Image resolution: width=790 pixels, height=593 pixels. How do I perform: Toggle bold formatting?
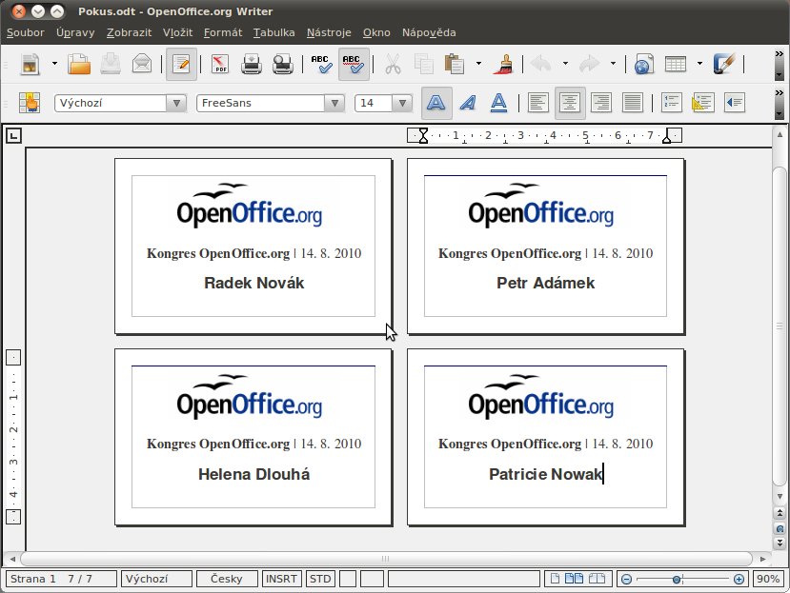pos(436,103)
